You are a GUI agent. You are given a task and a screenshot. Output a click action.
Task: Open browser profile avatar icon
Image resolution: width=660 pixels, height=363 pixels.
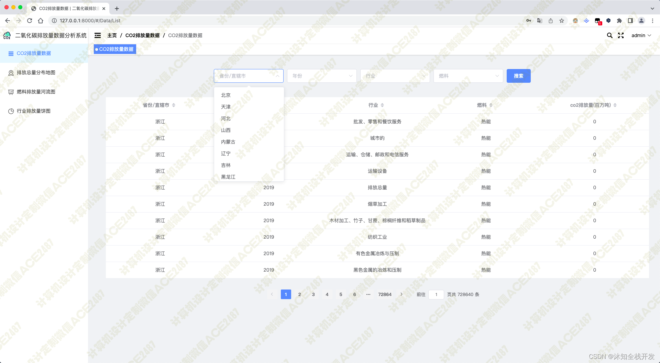point(641,21)
